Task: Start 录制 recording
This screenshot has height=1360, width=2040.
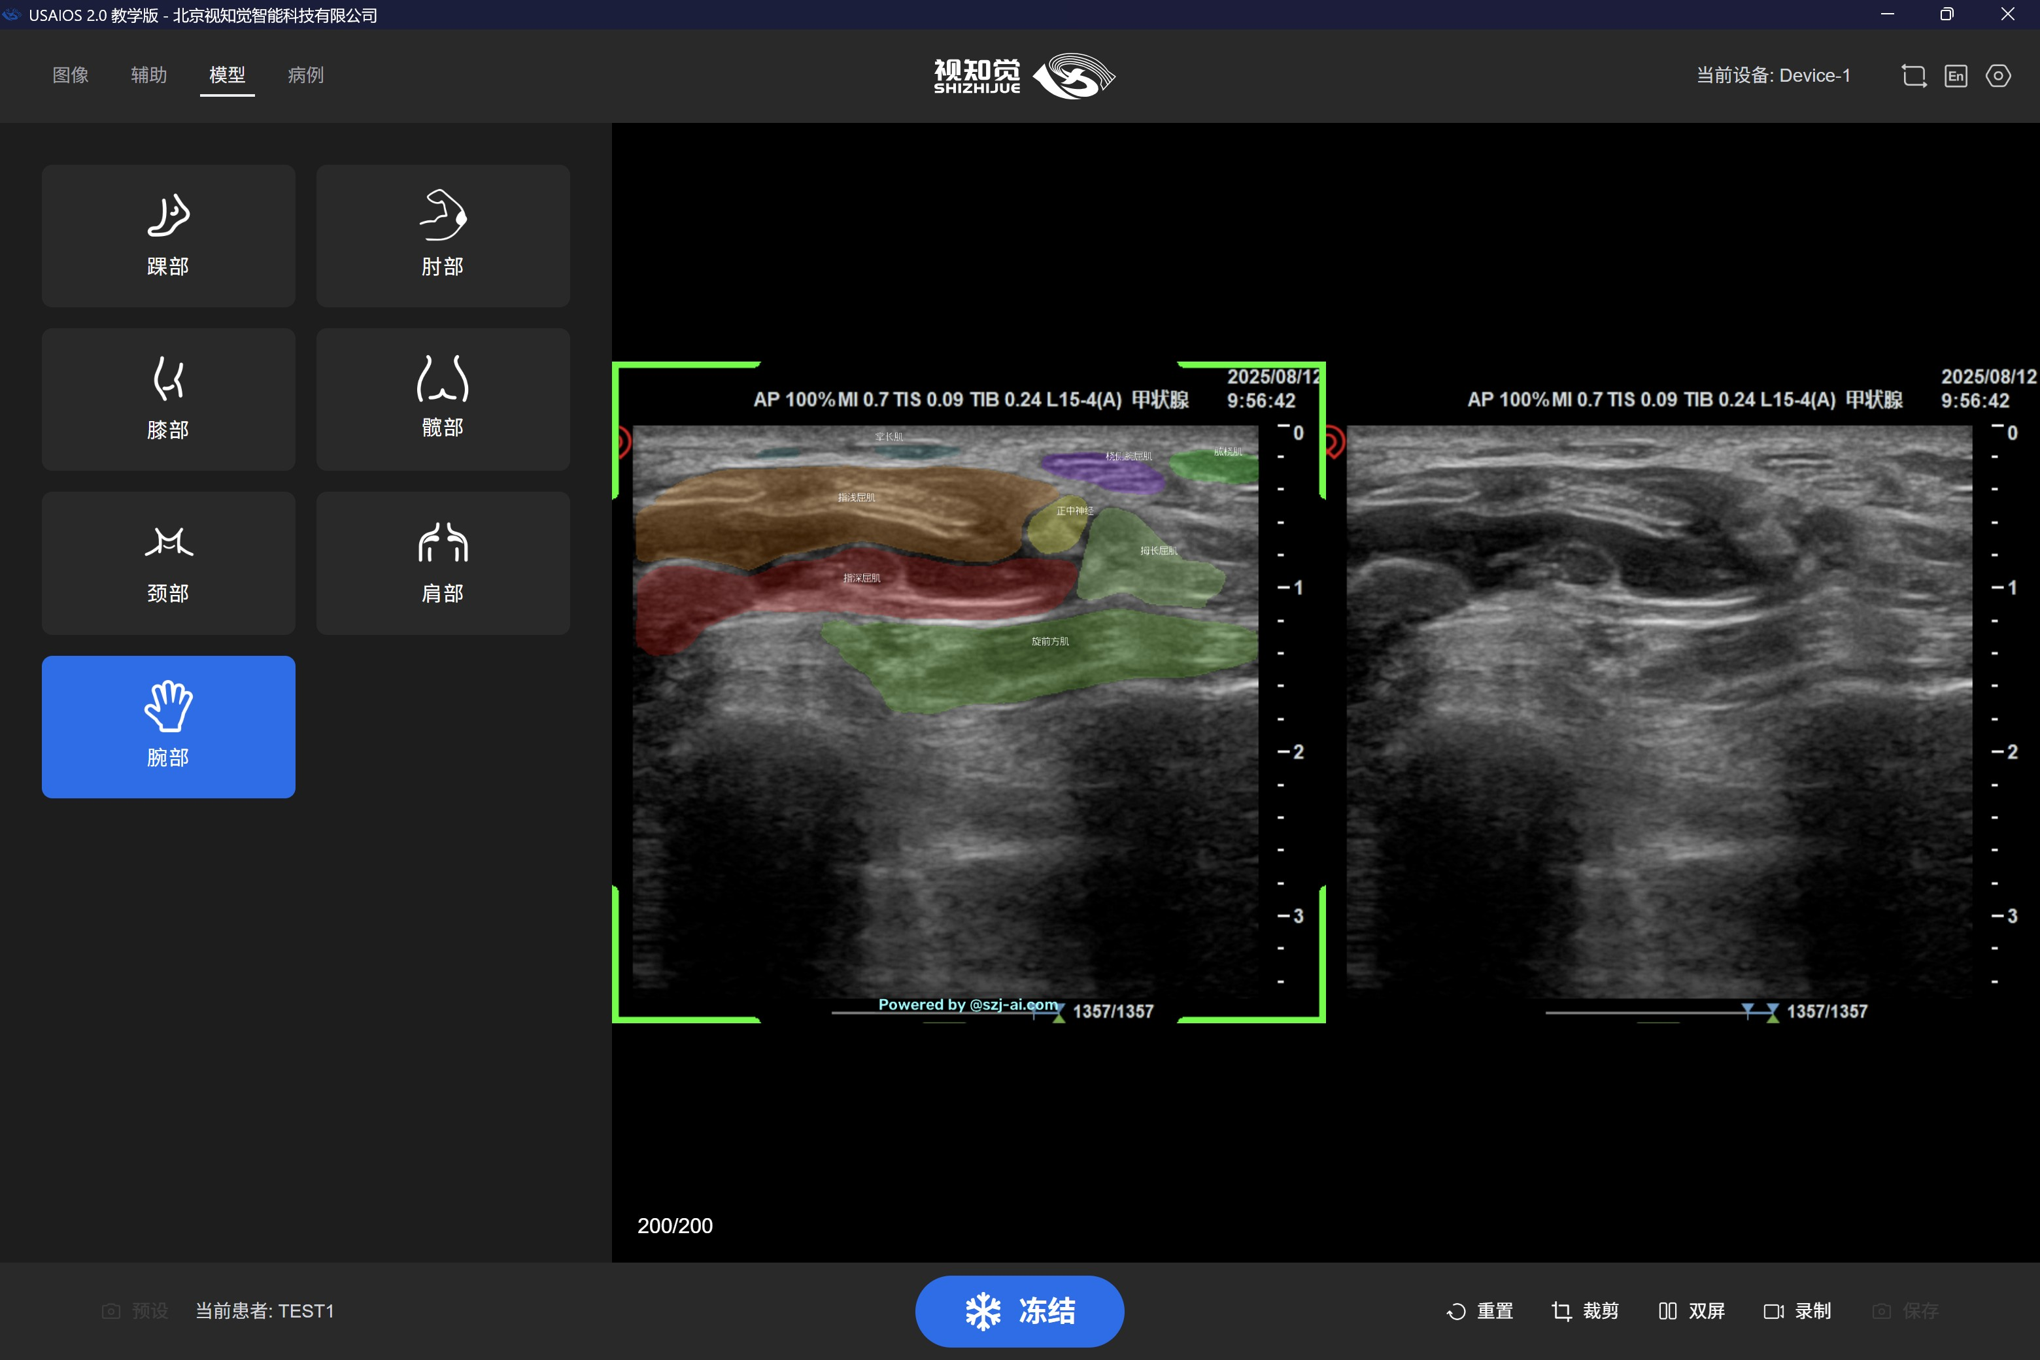Action: coord(1797,1310)
